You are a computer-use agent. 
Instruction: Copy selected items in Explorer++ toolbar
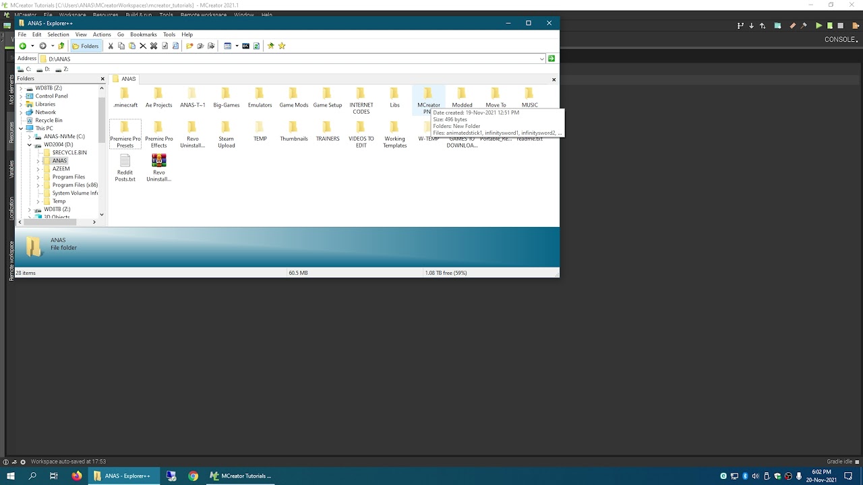[121, 46]
